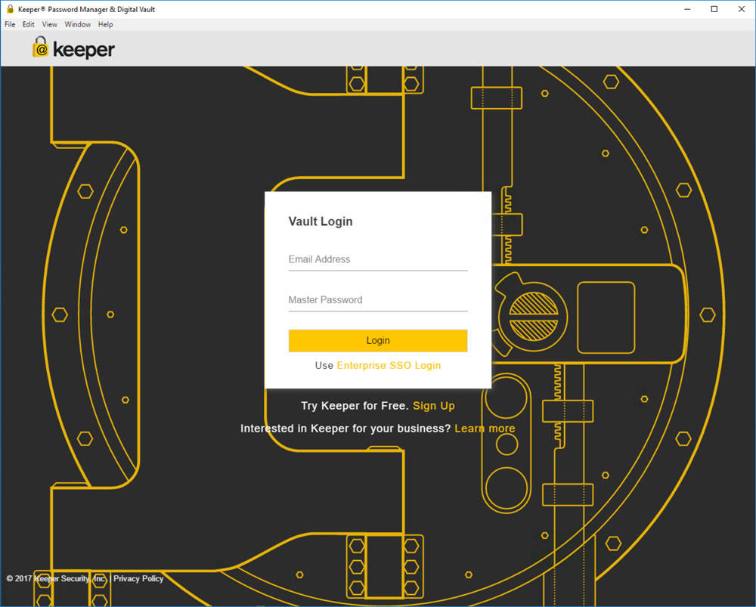756x607 pixels.
Task: Click the yellow Login button
Action: [x=377, y=340]
